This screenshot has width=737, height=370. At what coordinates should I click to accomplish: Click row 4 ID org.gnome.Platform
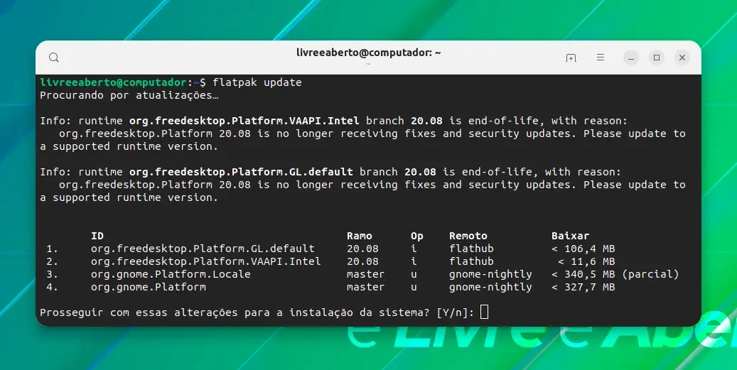(149, 287)
